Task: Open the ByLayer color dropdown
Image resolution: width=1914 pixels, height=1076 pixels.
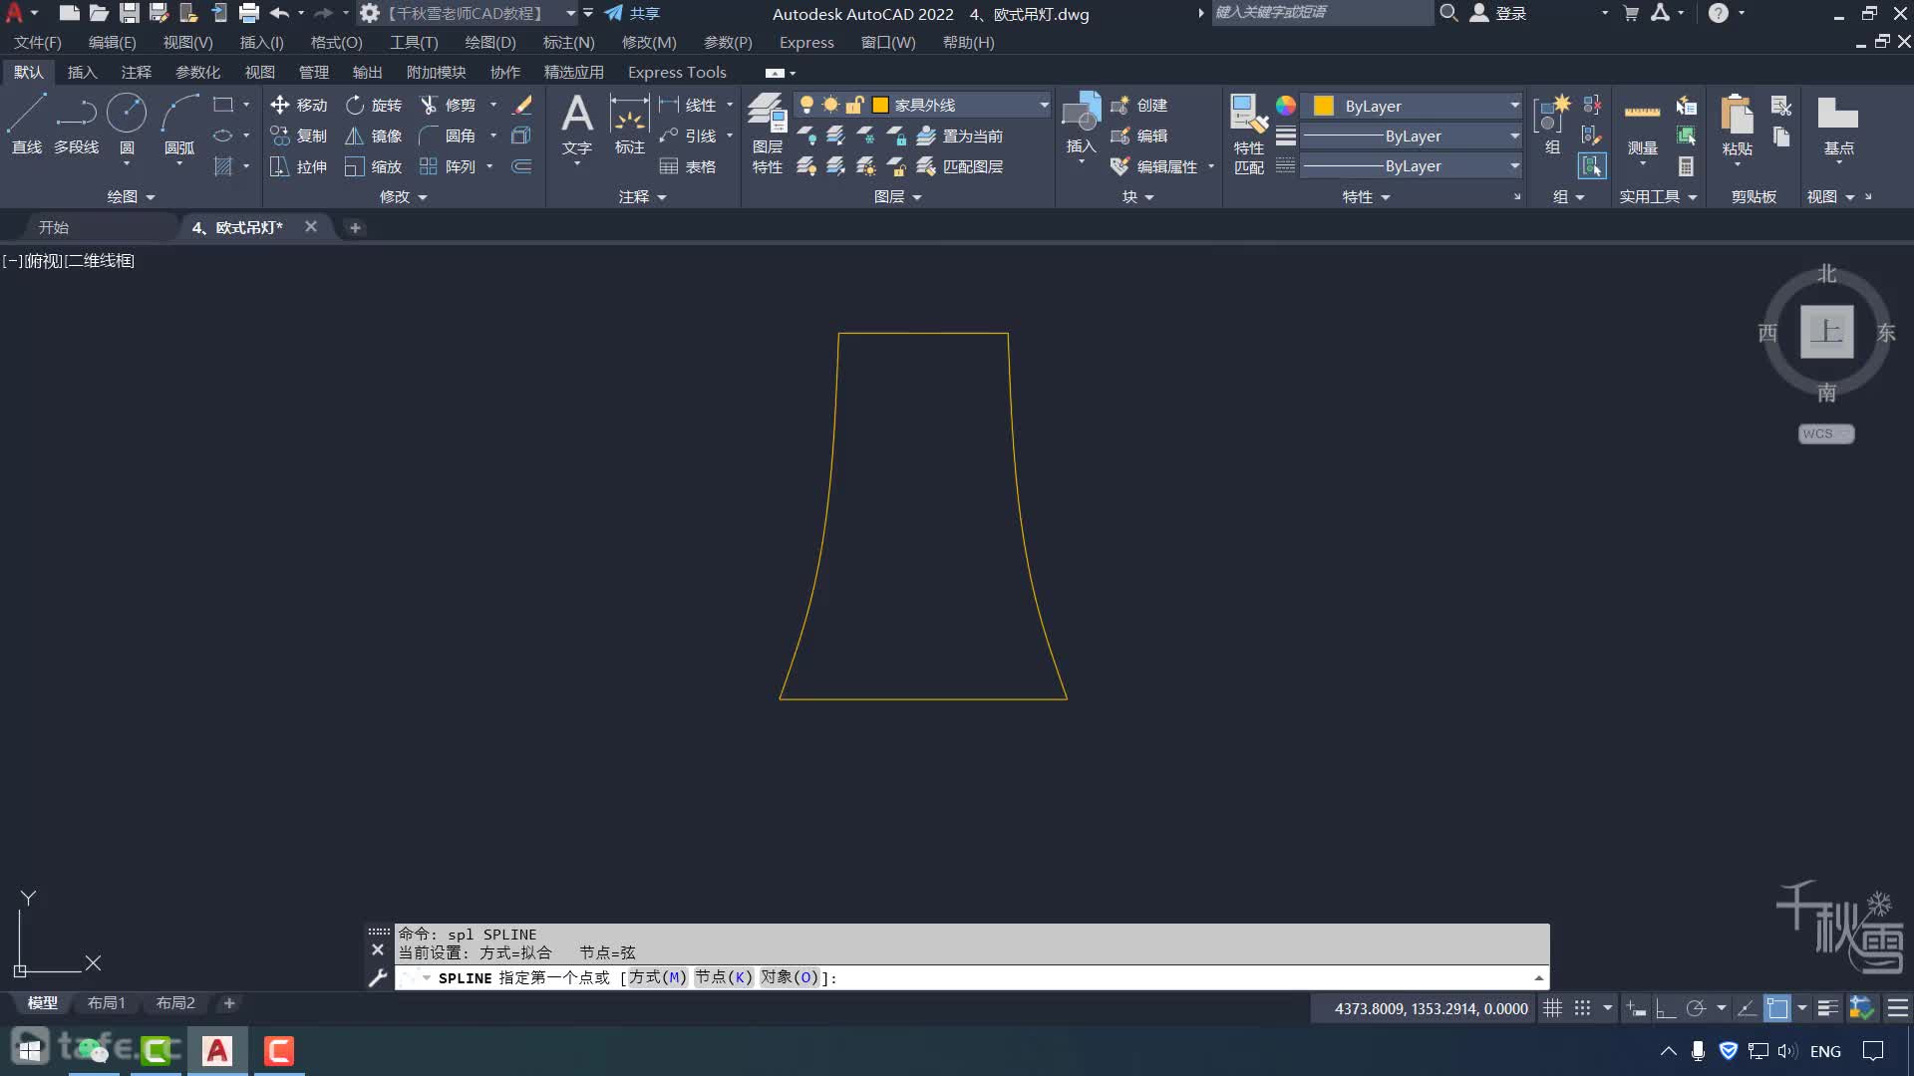Action: click(x=1514, y=106)
